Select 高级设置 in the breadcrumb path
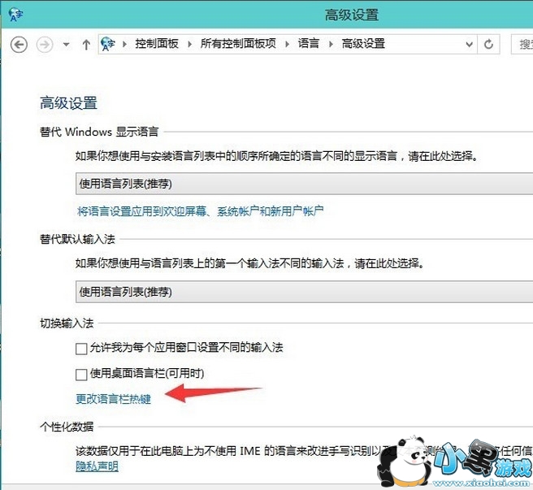Image resolution: width=533 pixels, height=490 pixels. (x=363, y=44)
